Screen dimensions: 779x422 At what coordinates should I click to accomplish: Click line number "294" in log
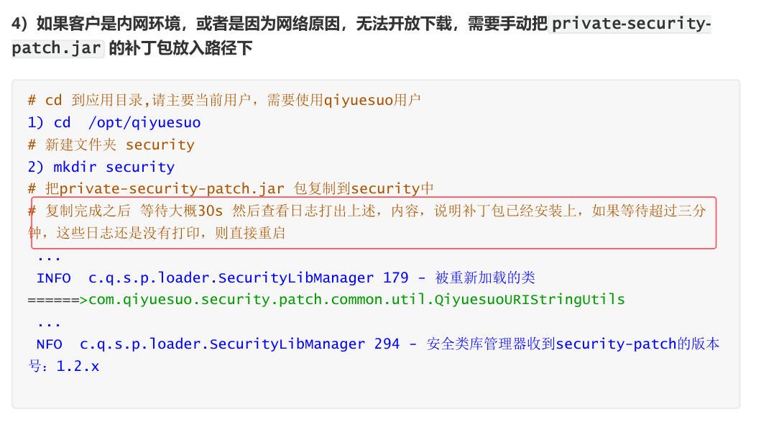point(387,344)
